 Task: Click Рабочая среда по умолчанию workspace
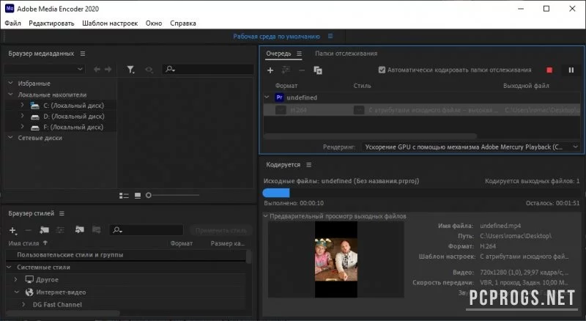click(277, 37)
